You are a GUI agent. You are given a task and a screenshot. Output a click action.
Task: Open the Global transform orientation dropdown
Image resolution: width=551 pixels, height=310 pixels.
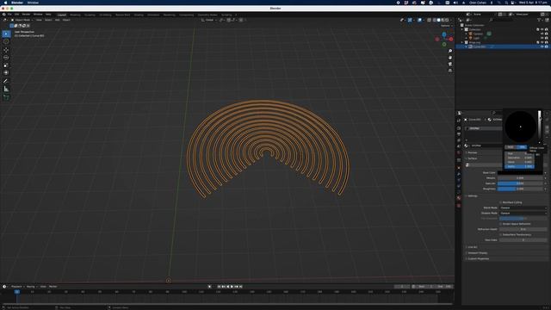[x=208, y=20]
